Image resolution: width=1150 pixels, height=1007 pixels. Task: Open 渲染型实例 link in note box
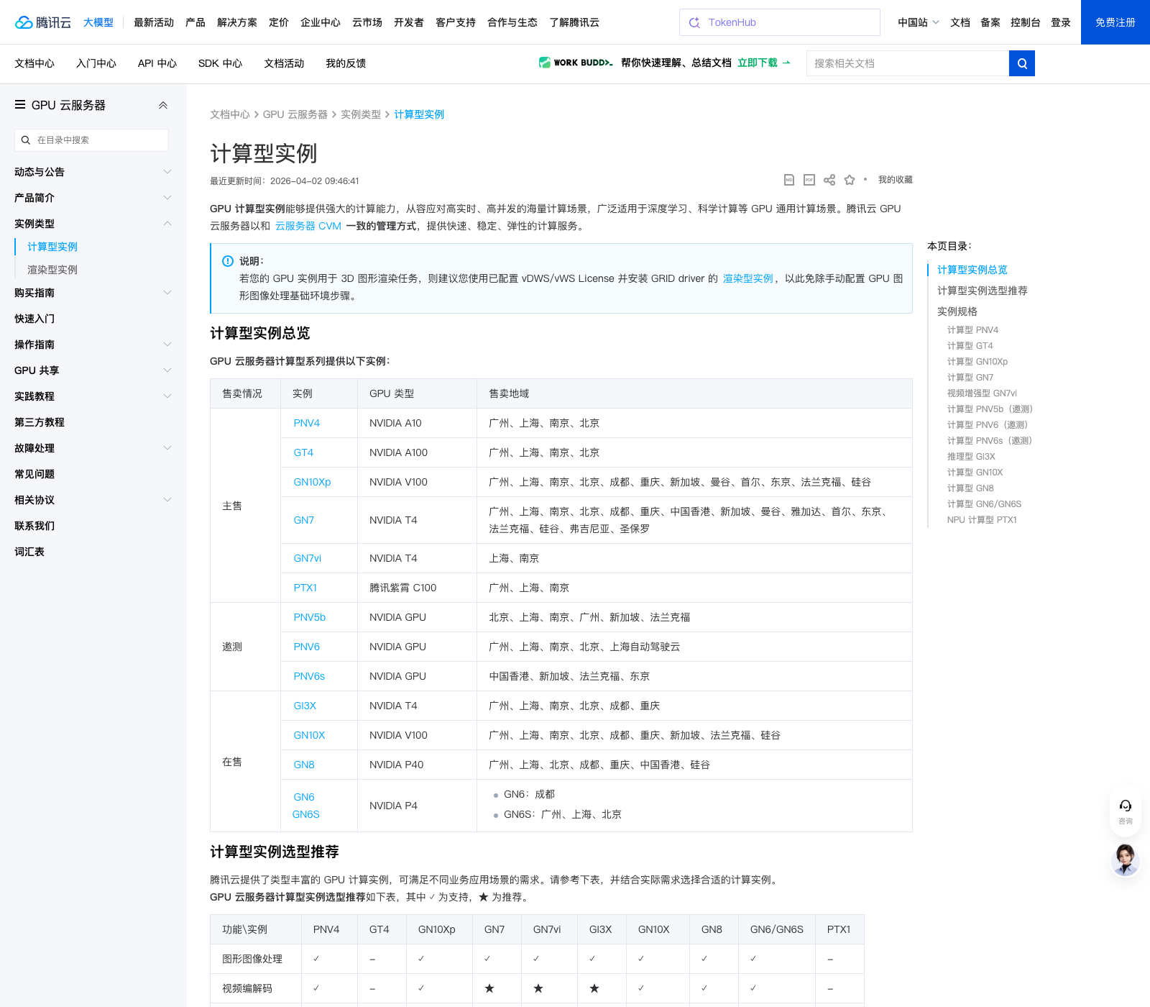pos(748,278)
